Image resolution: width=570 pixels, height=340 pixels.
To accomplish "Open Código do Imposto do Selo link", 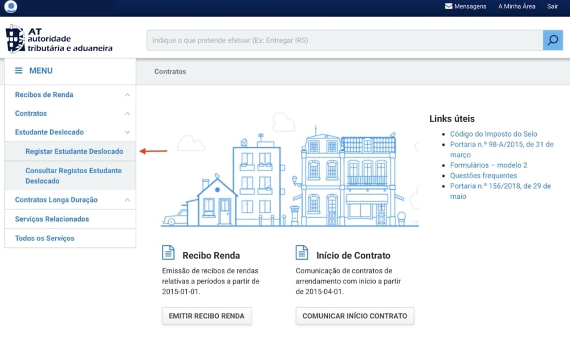I will point(494,134).
